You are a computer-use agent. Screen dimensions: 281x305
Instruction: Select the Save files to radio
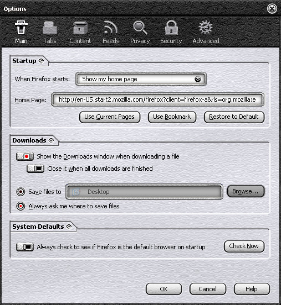click(21, 192)
